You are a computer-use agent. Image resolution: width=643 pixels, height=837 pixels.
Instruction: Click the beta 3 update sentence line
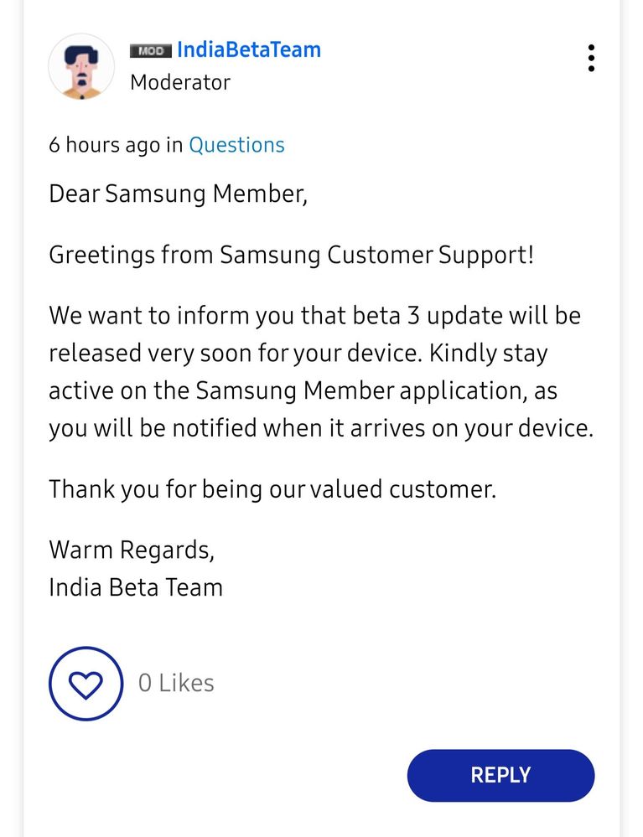314,316
